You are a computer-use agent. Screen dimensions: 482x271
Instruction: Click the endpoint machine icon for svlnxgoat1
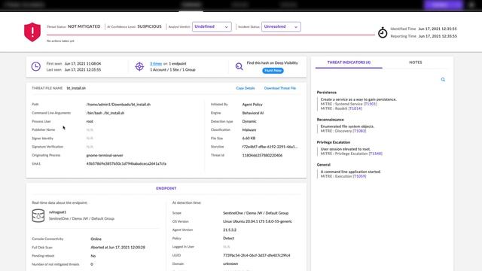click(38, 215)
